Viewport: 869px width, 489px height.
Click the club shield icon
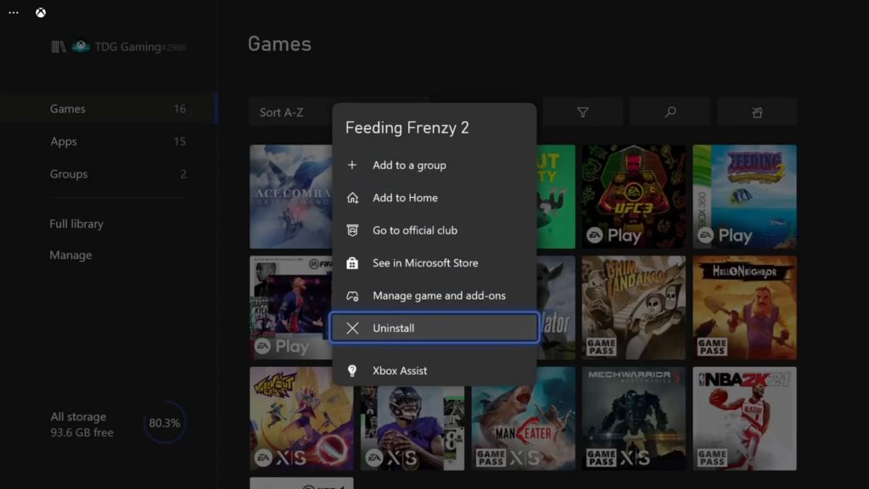[x=352, y=230]
